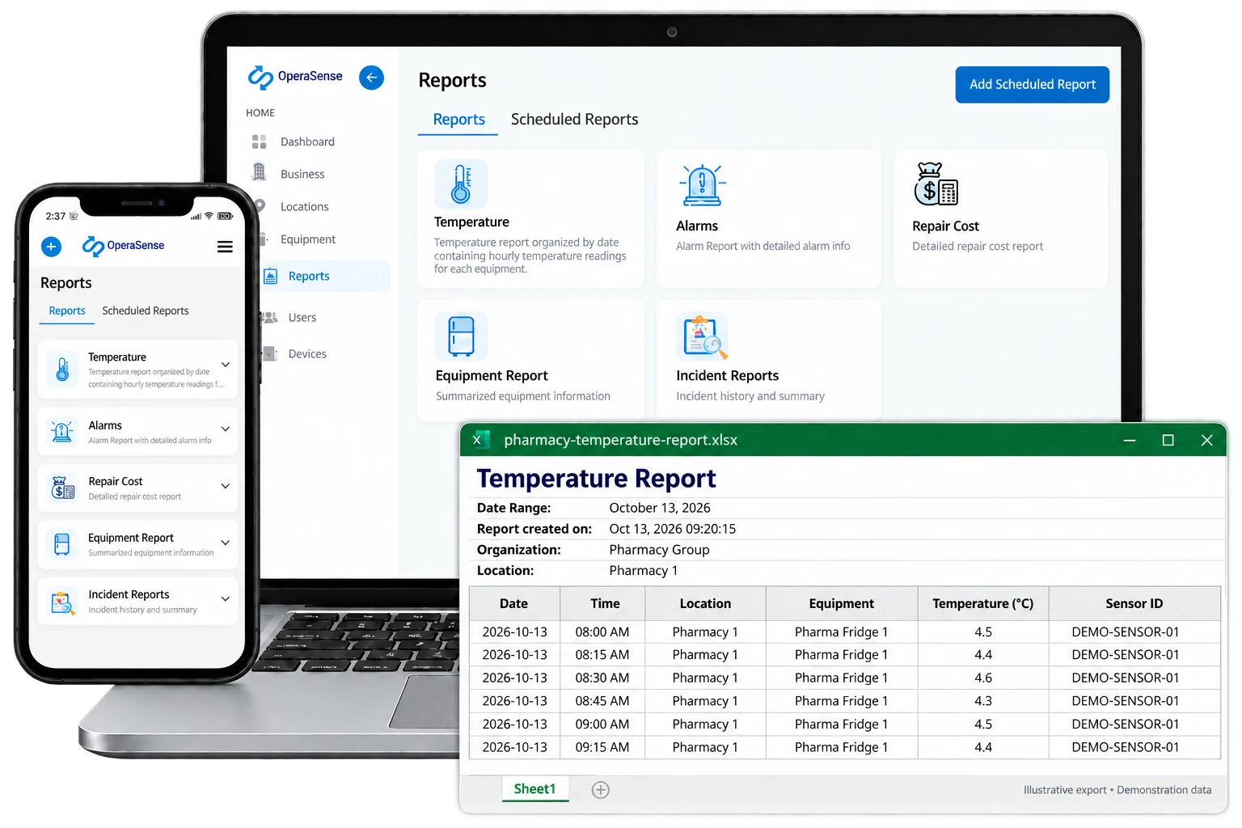Viewport: 1242px width, 828px height.
Task: Click the Excel icon in the spreadsheet title bar
Action: pyautogui.click(x=480, y=440)
